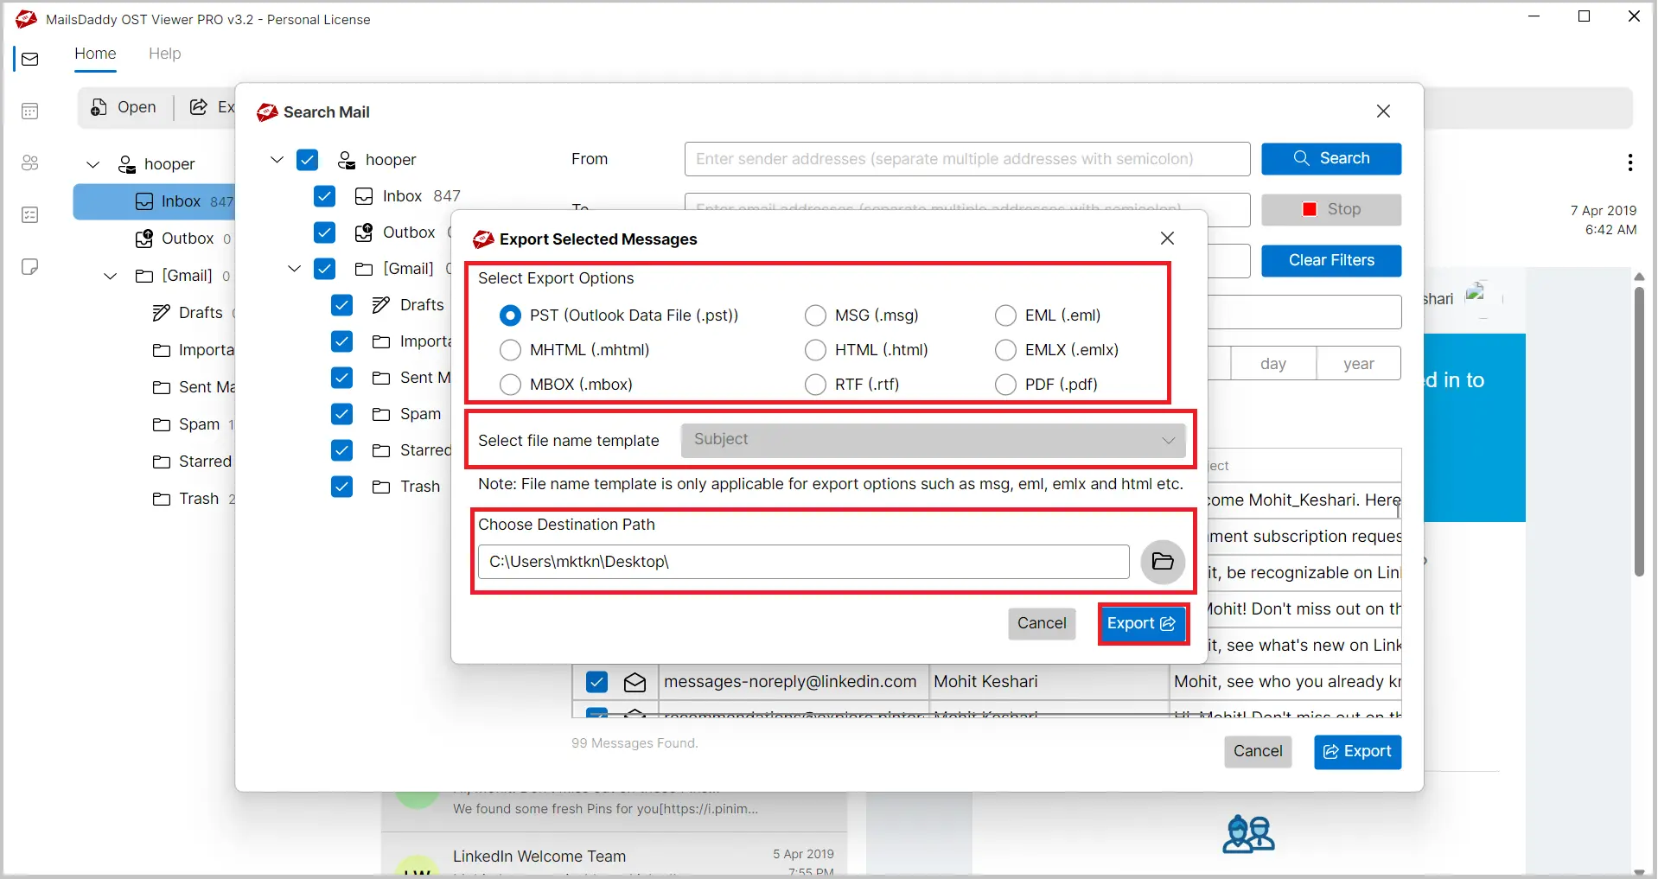
Task: Uncheck the [Gmail] folder checkbox
Action: tap(324, 269)
